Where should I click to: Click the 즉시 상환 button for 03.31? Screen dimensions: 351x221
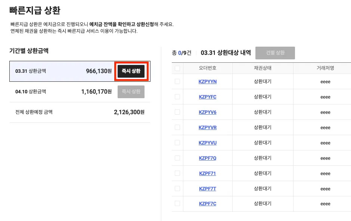131,71
